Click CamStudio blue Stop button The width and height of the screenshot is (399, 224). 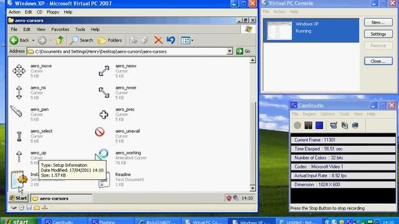pos(319,125)
